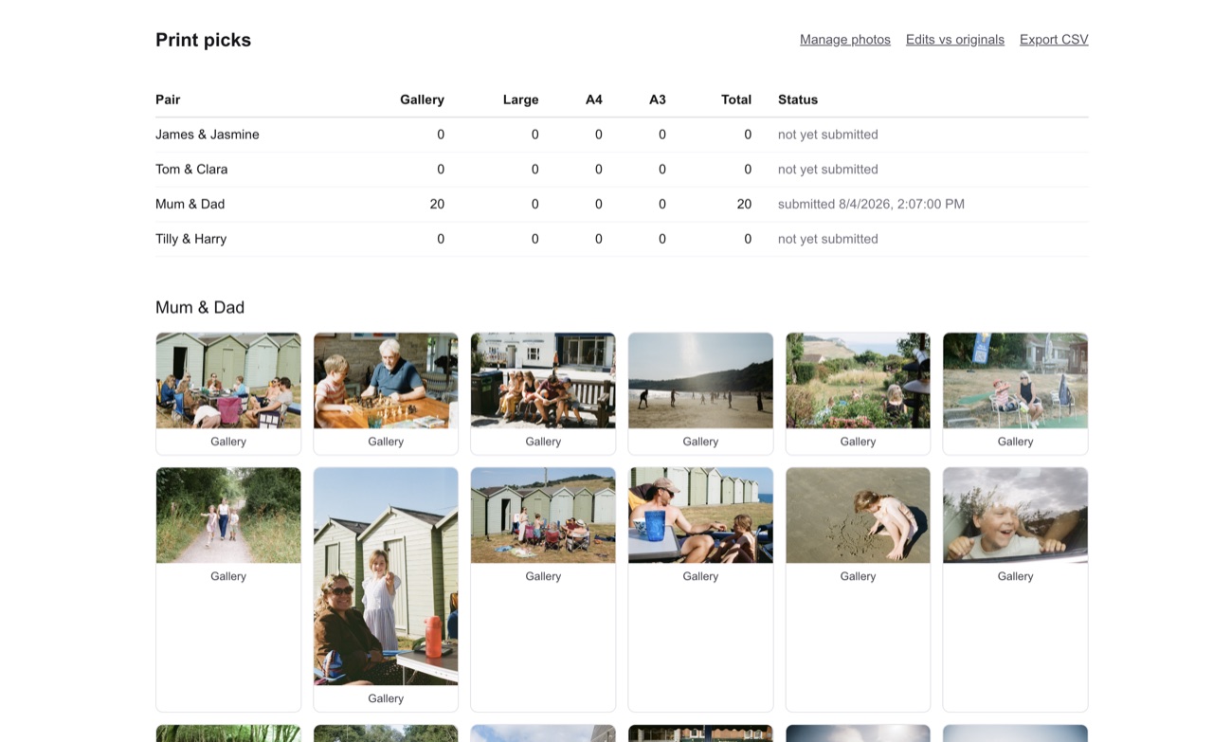
Task: Open the photo of family seated by beach huts
Action: tap(228, 381)
